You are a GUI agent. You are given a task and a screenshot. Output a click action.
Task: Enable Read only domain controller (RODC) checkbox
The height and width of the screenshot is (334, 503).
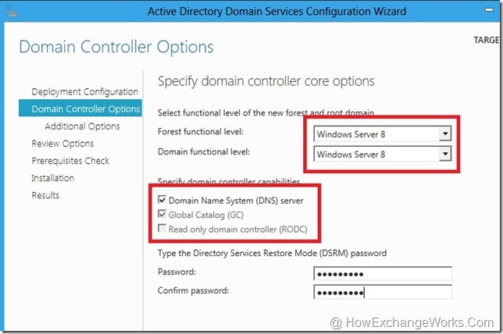tap(162, 228)
